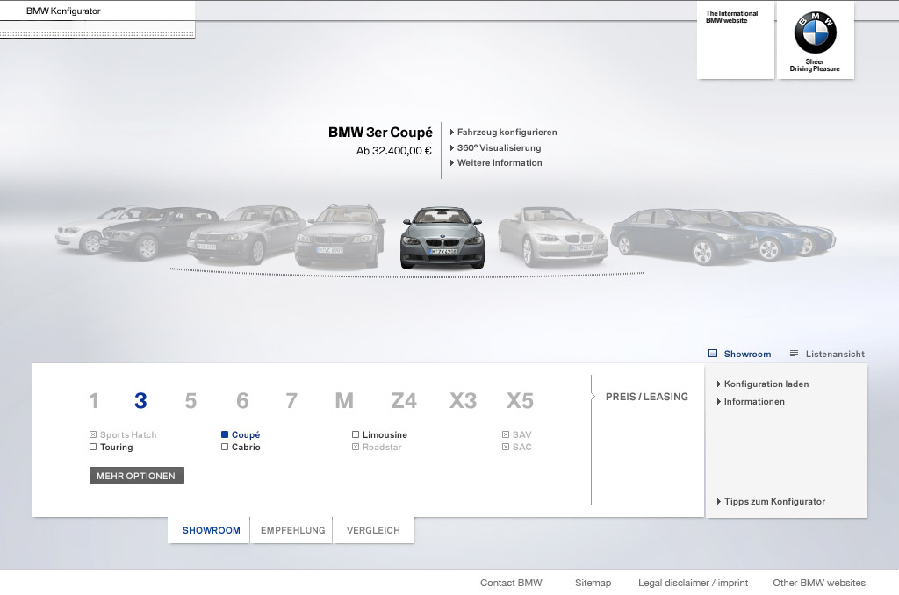Expand Weitere Information
The width and height of the screenshot is (899, 595).
(496, 163)
